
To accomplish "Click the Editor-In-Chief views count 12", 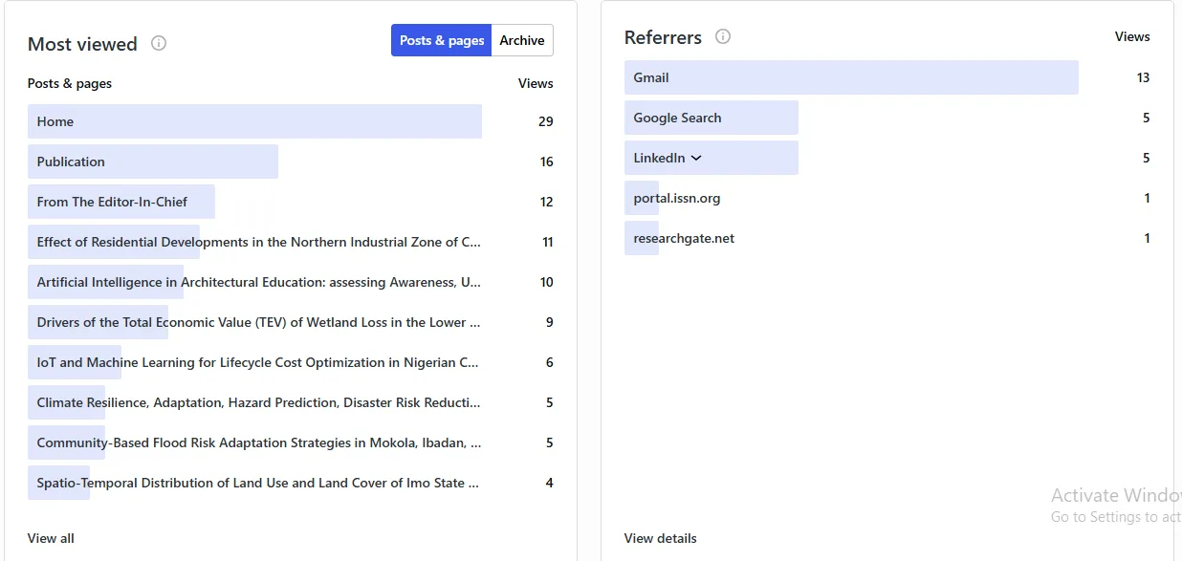I will [547, 202].
